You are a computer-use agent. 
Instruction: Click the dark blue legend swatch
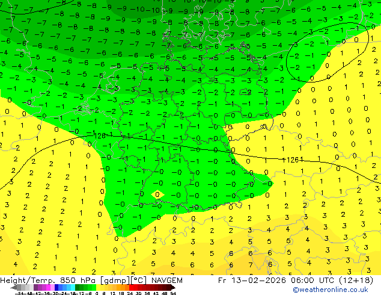(x=56, y=287)
